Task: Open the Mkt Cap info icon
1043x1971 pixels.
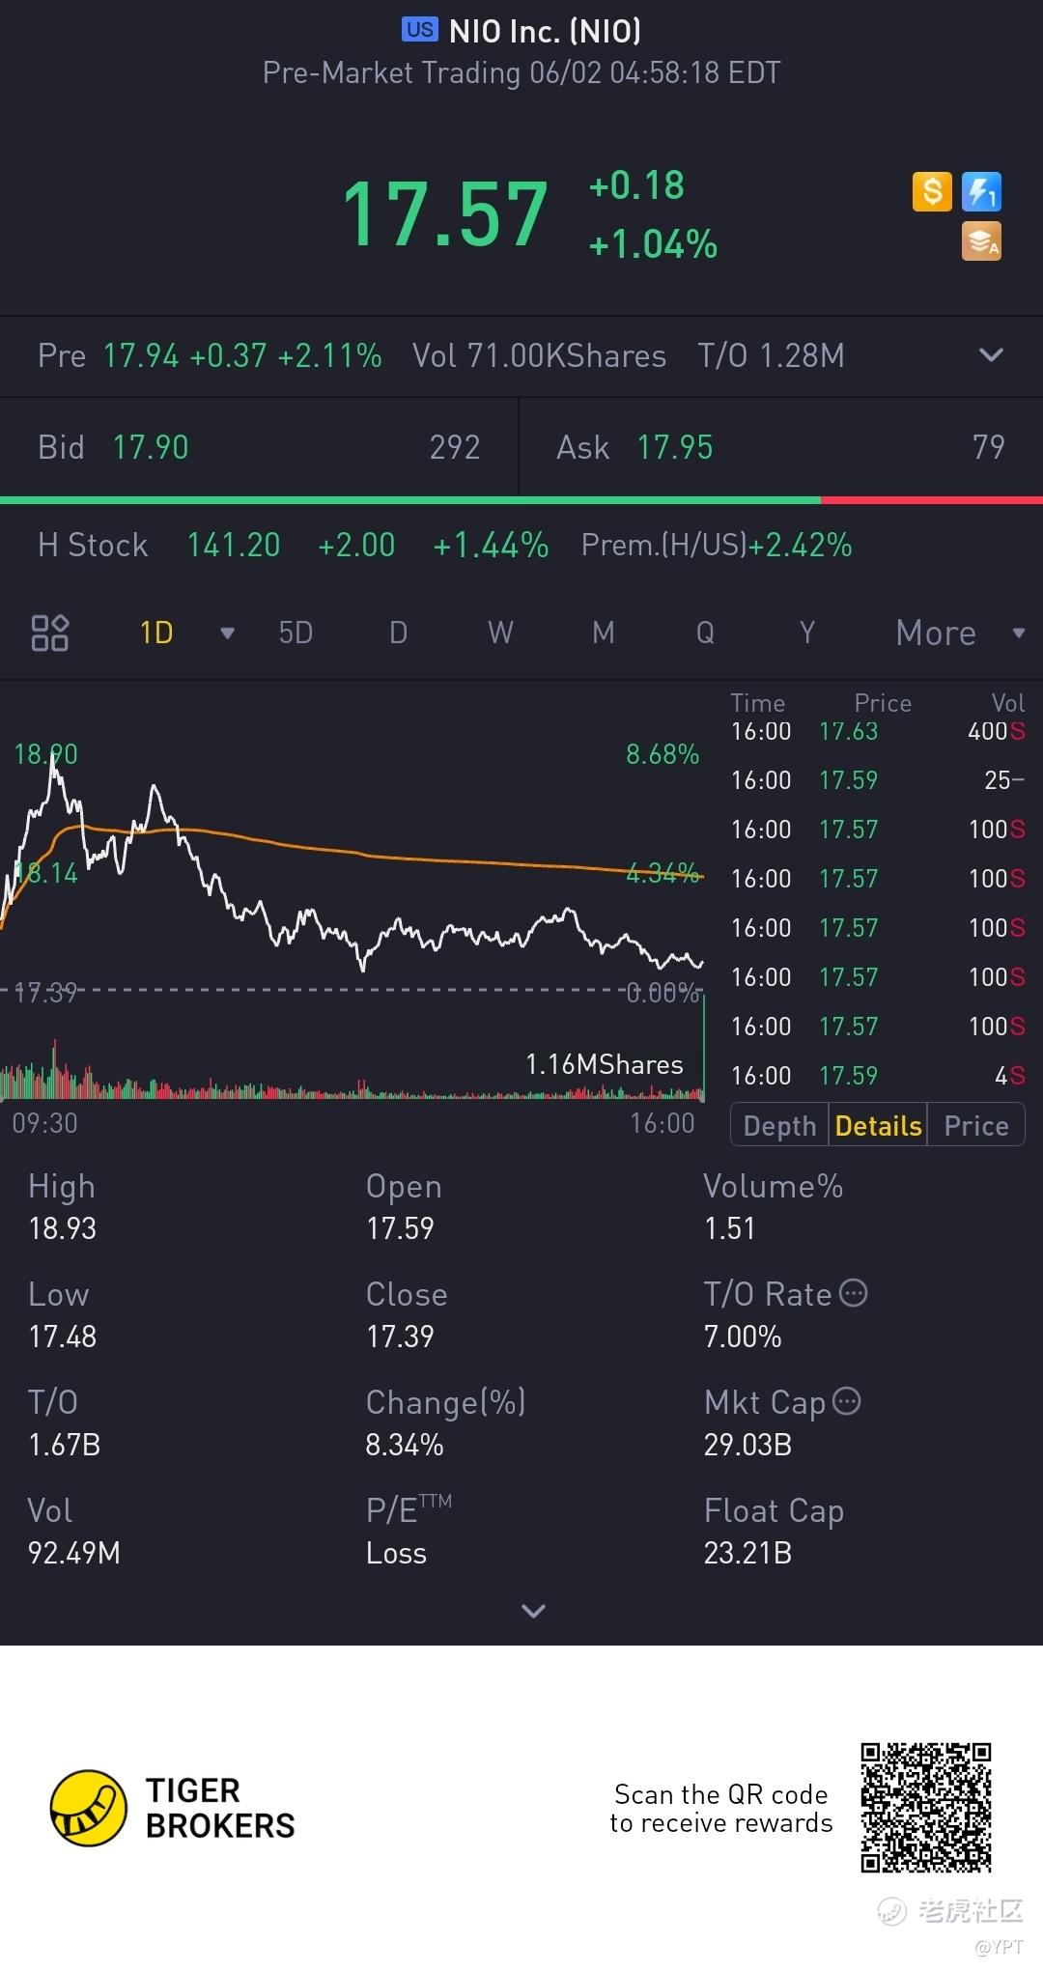Action: (x=847, y=1401)
